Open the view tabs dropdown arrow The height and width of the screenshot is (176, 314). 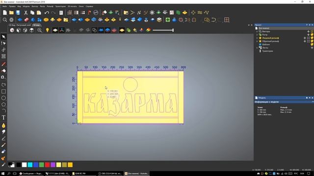(249, 25)
